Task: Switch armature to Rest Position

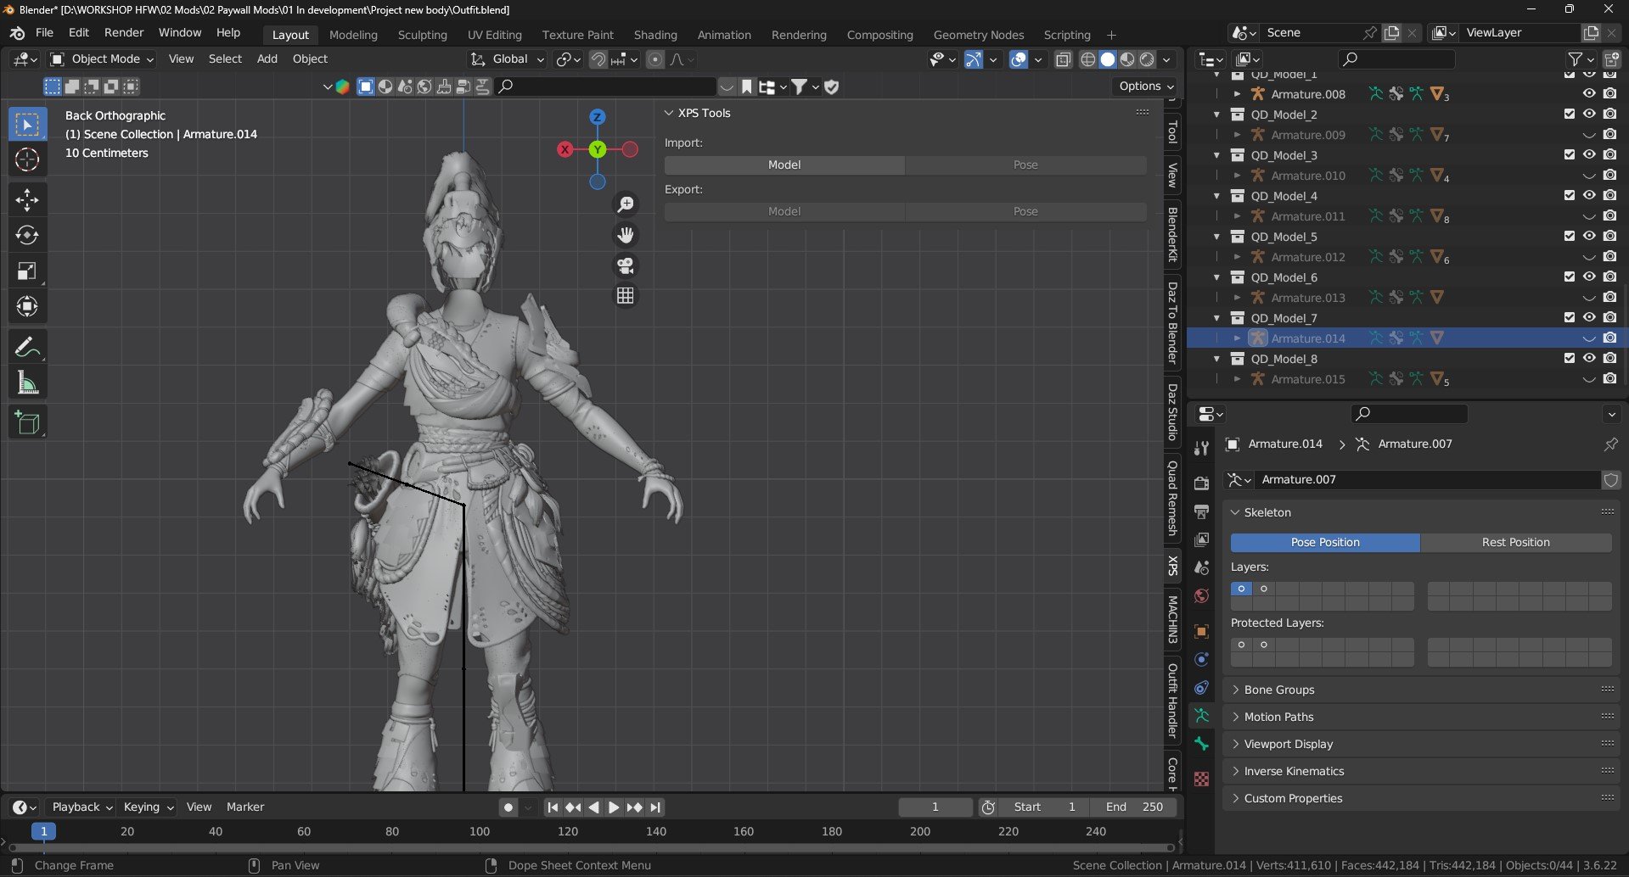Action: pos(1515,542)
